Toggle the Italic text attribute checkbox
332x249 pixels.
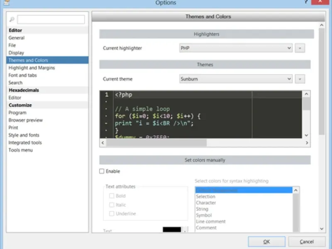point(112,205)
